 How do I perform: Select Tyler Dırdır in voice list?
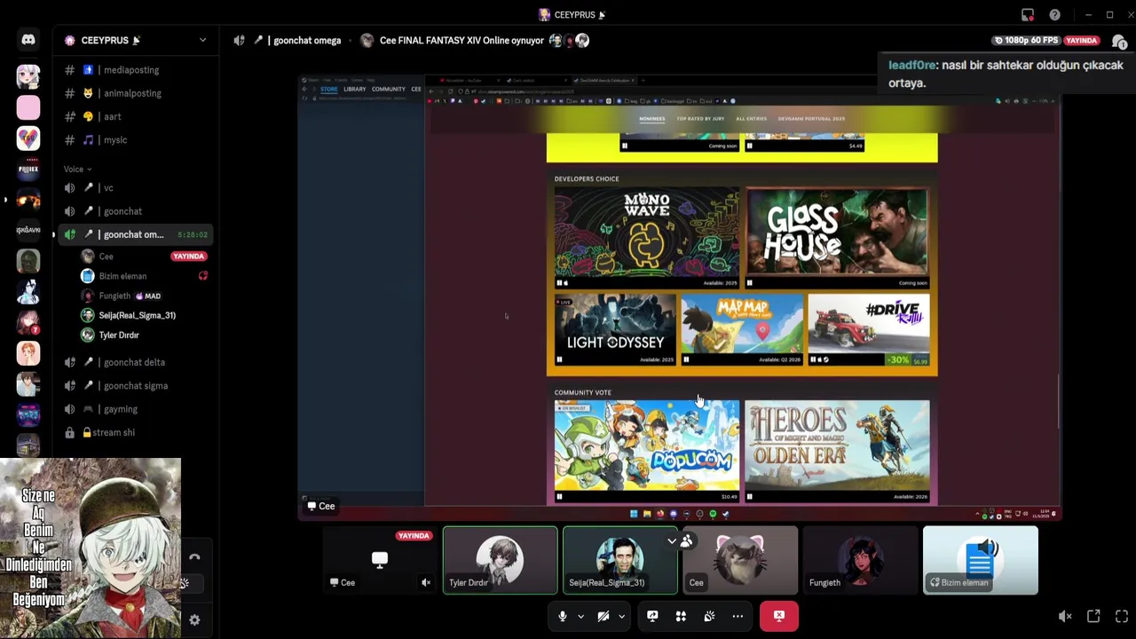coord(119,335)
